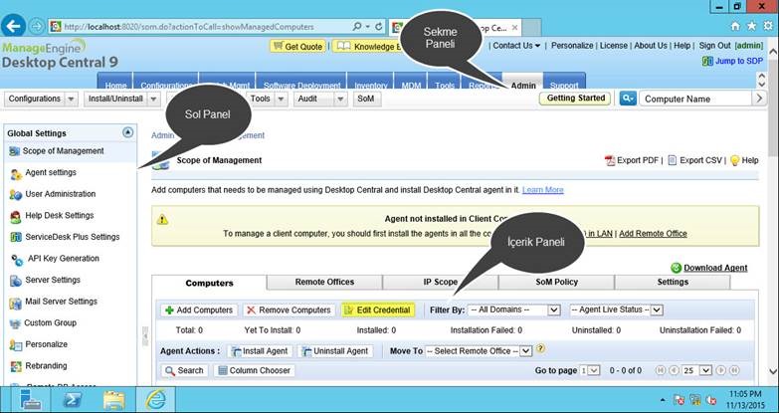Open the Audit dropdown arrow
Viewport: 779px width, 413px height.
pyautogui.click(x=340, y=99)
